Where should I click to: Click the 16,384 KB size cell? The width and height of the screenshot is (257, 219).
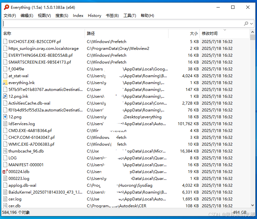coord(189,151)
